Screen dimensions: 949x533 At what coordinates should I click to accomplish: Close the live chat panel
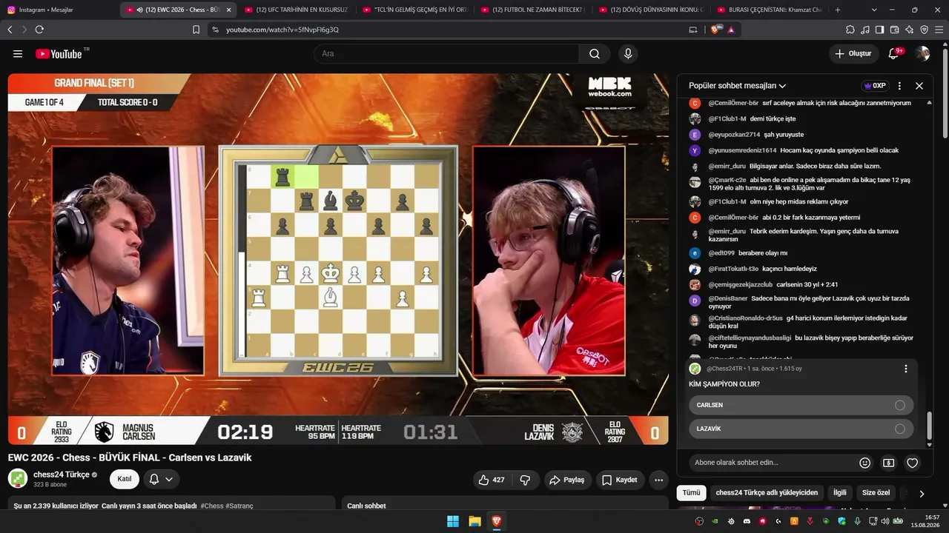pos(919,86)
